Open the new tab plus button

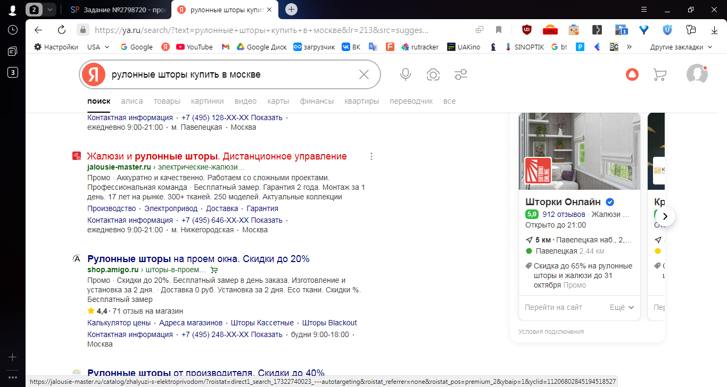pos(291,10)
